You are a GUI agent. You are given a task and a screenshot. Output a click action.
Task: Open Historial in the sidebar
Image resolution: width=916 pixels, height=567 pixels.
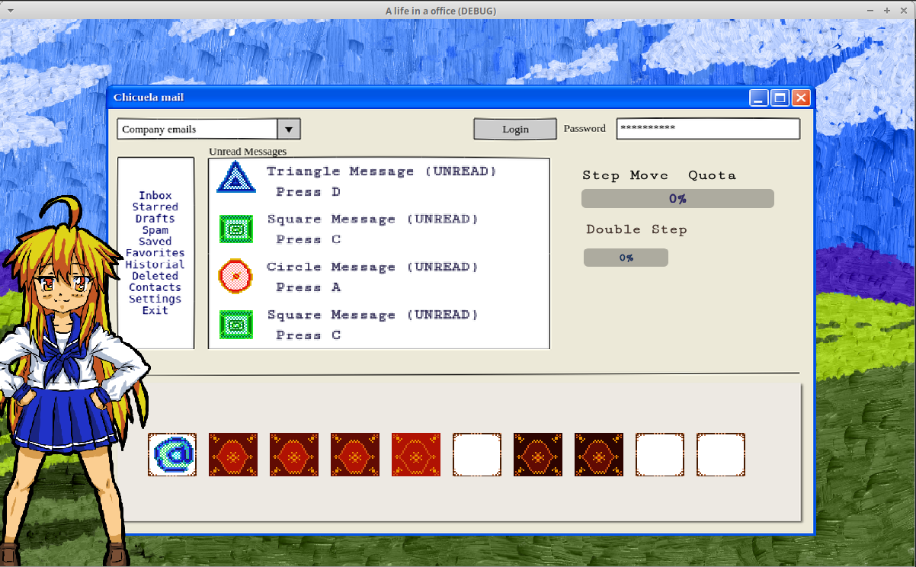155,264
